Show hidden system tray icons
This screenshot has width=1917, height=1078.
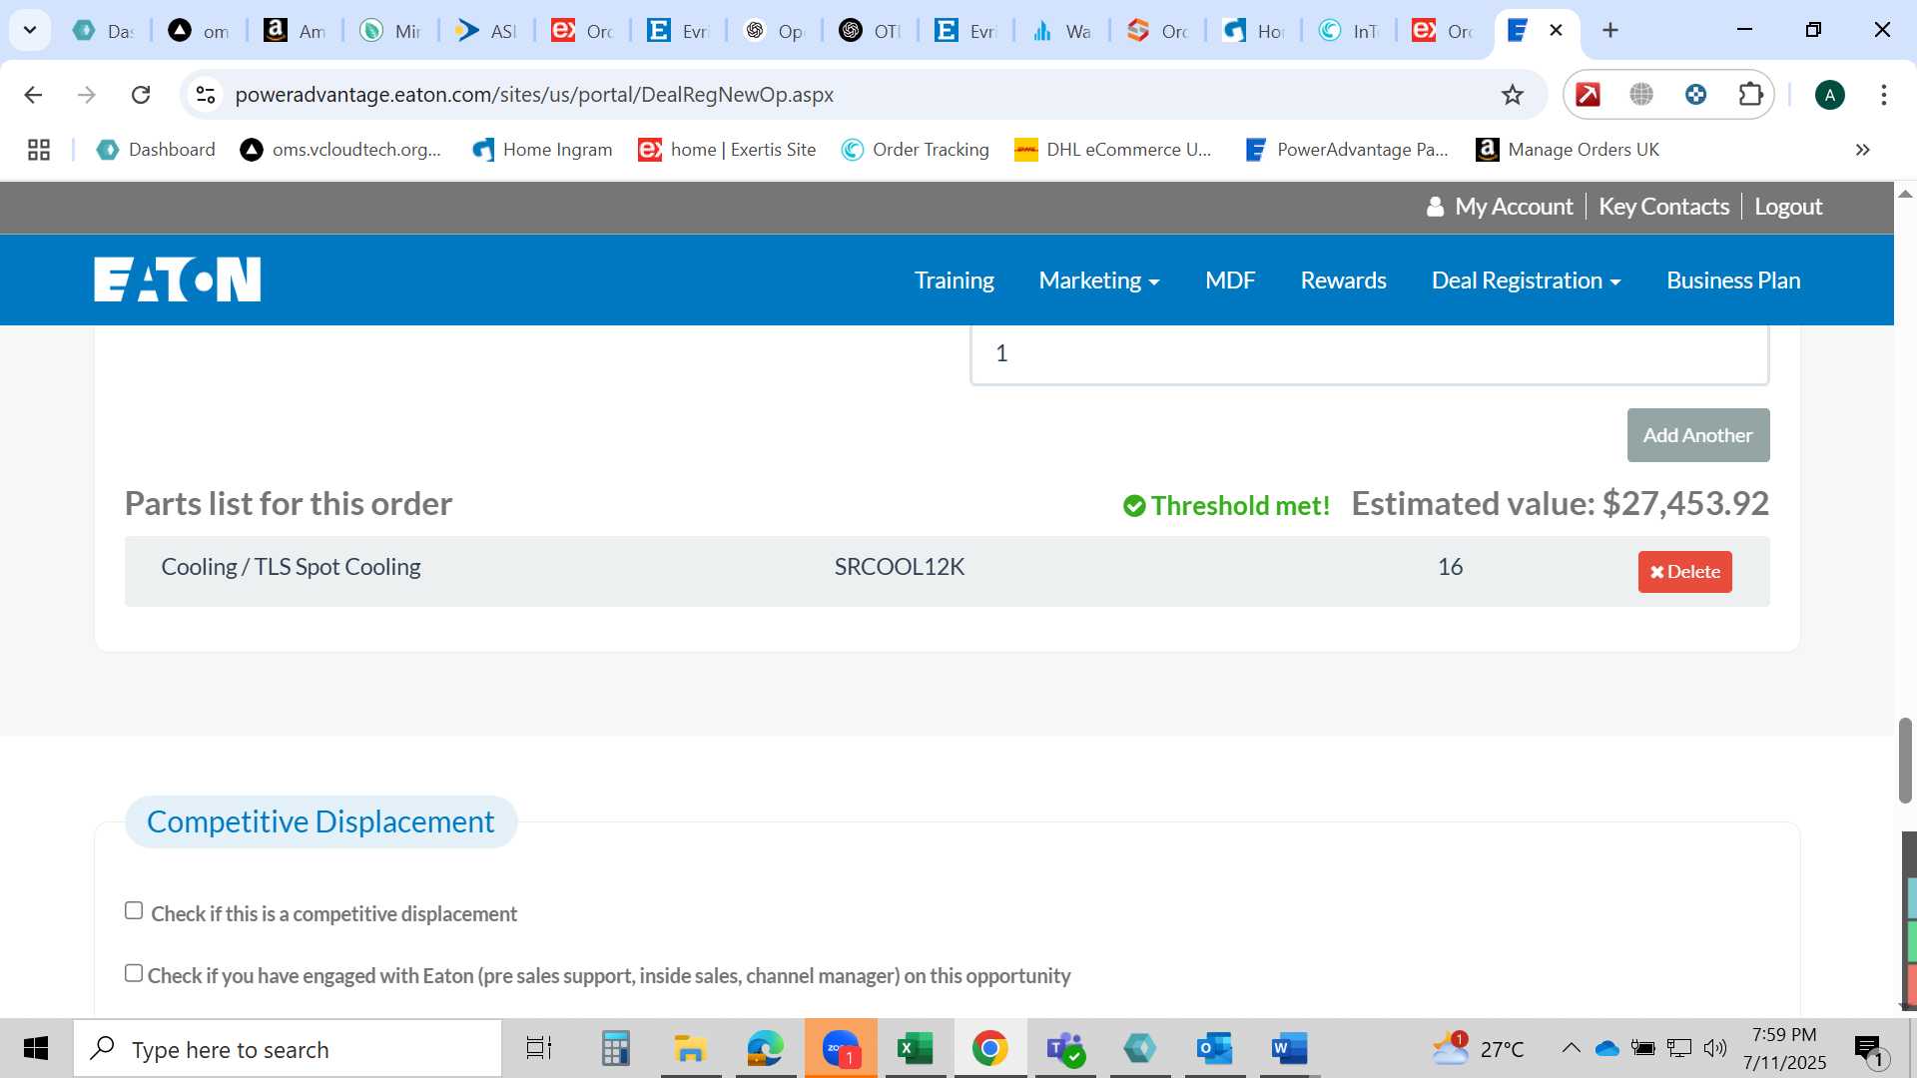[x=1571, y=1048]
